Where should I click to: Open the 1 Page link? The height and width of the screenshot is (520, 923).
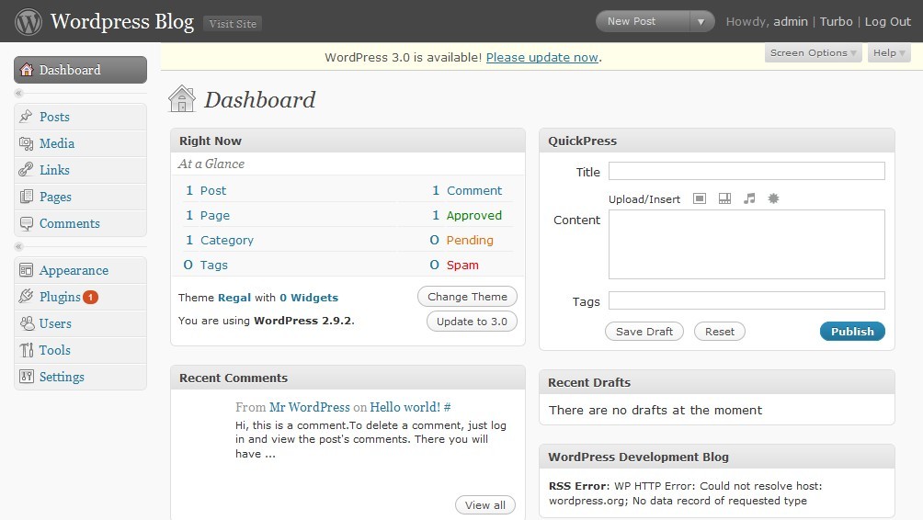[207, 215]
